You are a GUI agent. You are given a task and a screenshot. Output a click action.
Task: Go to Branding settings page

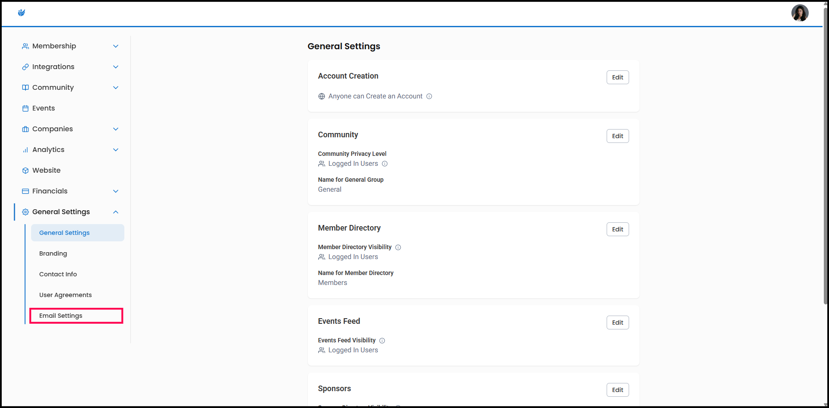coord(53,253)
